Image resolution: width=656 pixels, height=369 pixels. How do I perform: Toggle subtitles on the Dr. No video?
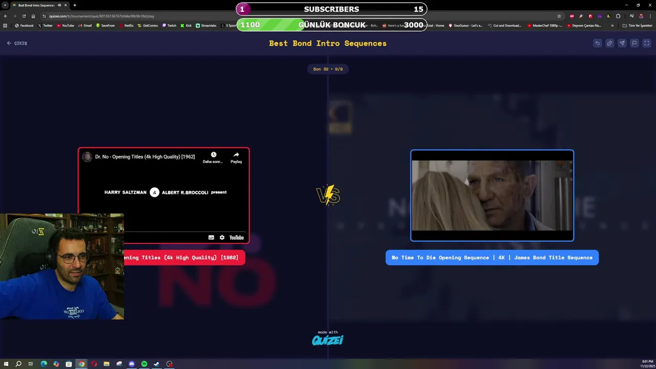(211, 237)
